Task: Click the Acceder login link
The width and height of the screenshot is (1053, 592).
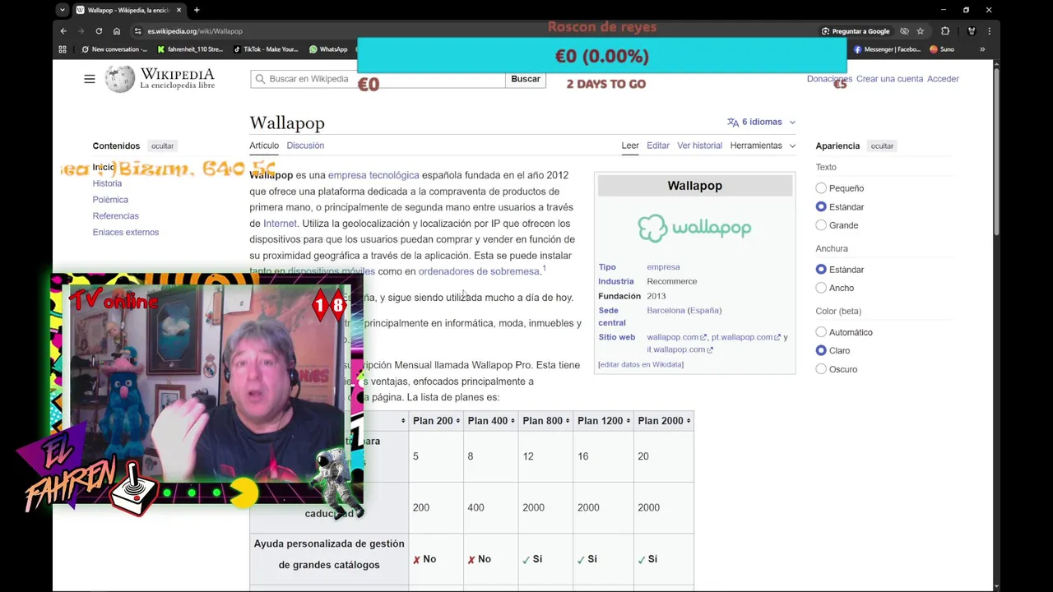Action: pyautogui.click(x=943, y=79)
